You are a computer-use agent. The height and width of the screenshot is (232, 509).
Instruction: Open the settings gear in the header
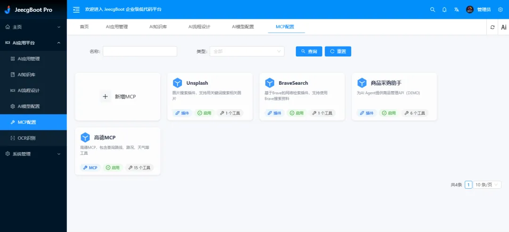500,10
